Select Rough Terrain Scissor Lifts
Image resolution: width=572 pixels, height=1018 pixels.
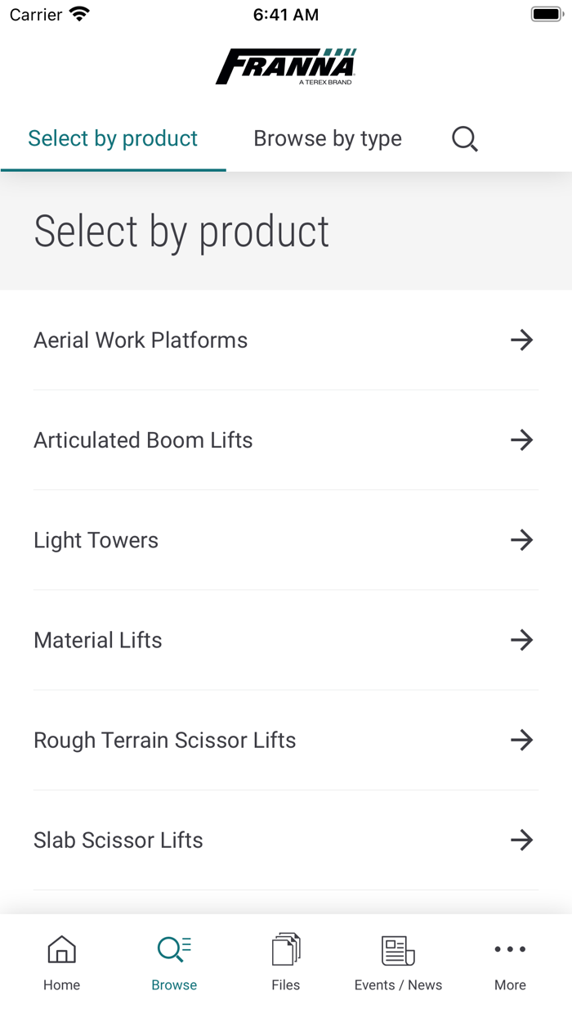(164, 740)
